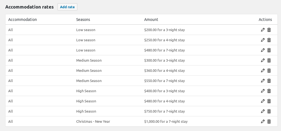Viewport: 281px width, 131px height.
Task: Edit the $400.00 High Season rate
Action: coord(263,91)
